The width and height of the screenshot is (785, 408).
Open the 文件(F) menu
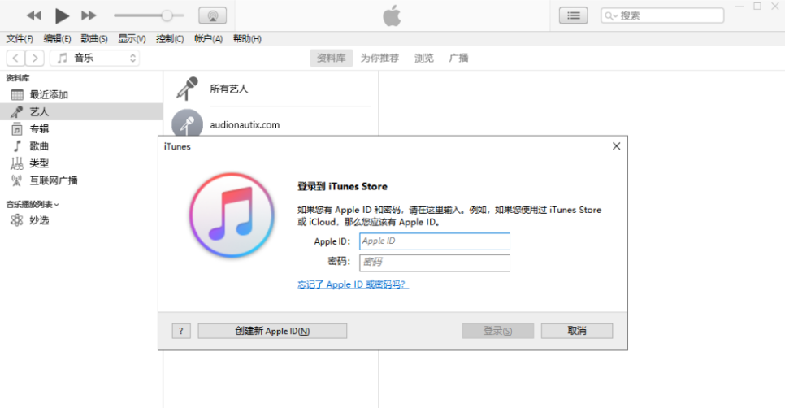[20, 38]
